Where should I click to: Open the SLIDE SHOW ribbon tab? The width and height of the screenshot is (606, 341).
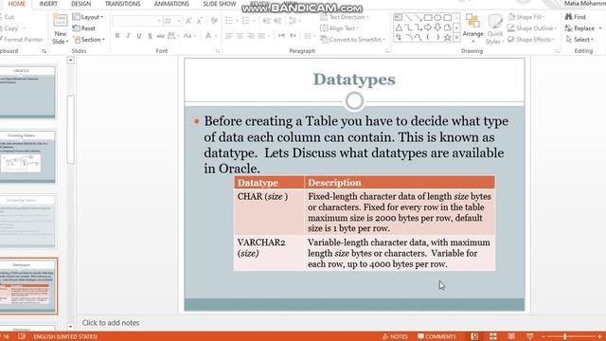pos(220,4)
